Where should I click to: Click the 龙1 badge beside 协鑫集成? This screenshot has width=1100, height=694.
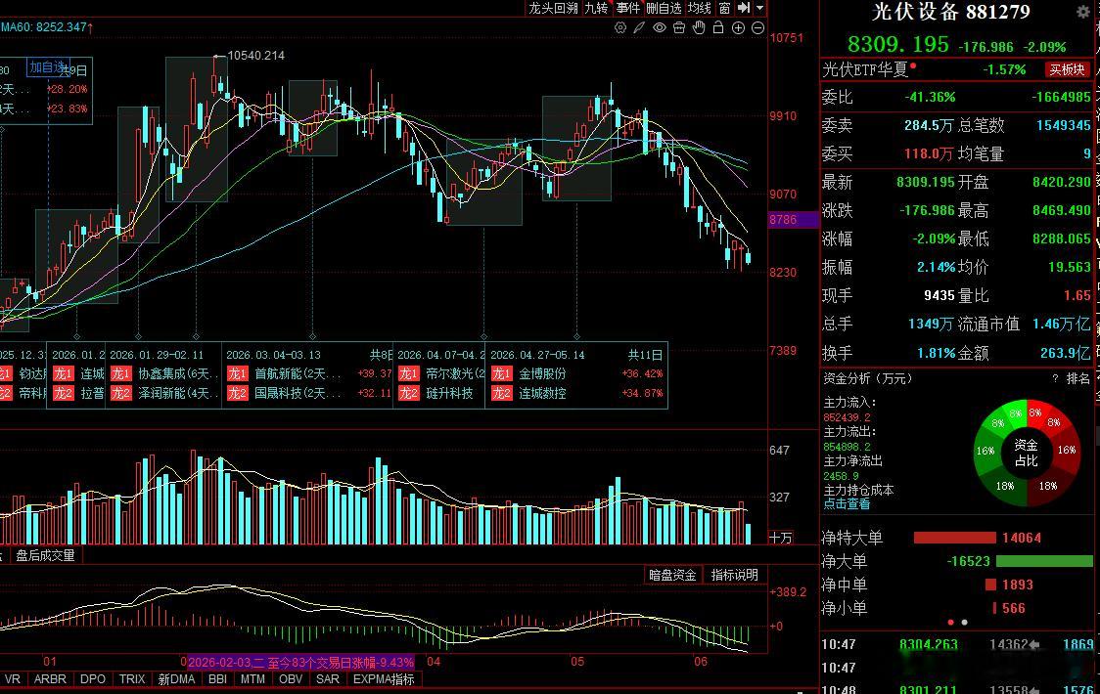[120, 373]
